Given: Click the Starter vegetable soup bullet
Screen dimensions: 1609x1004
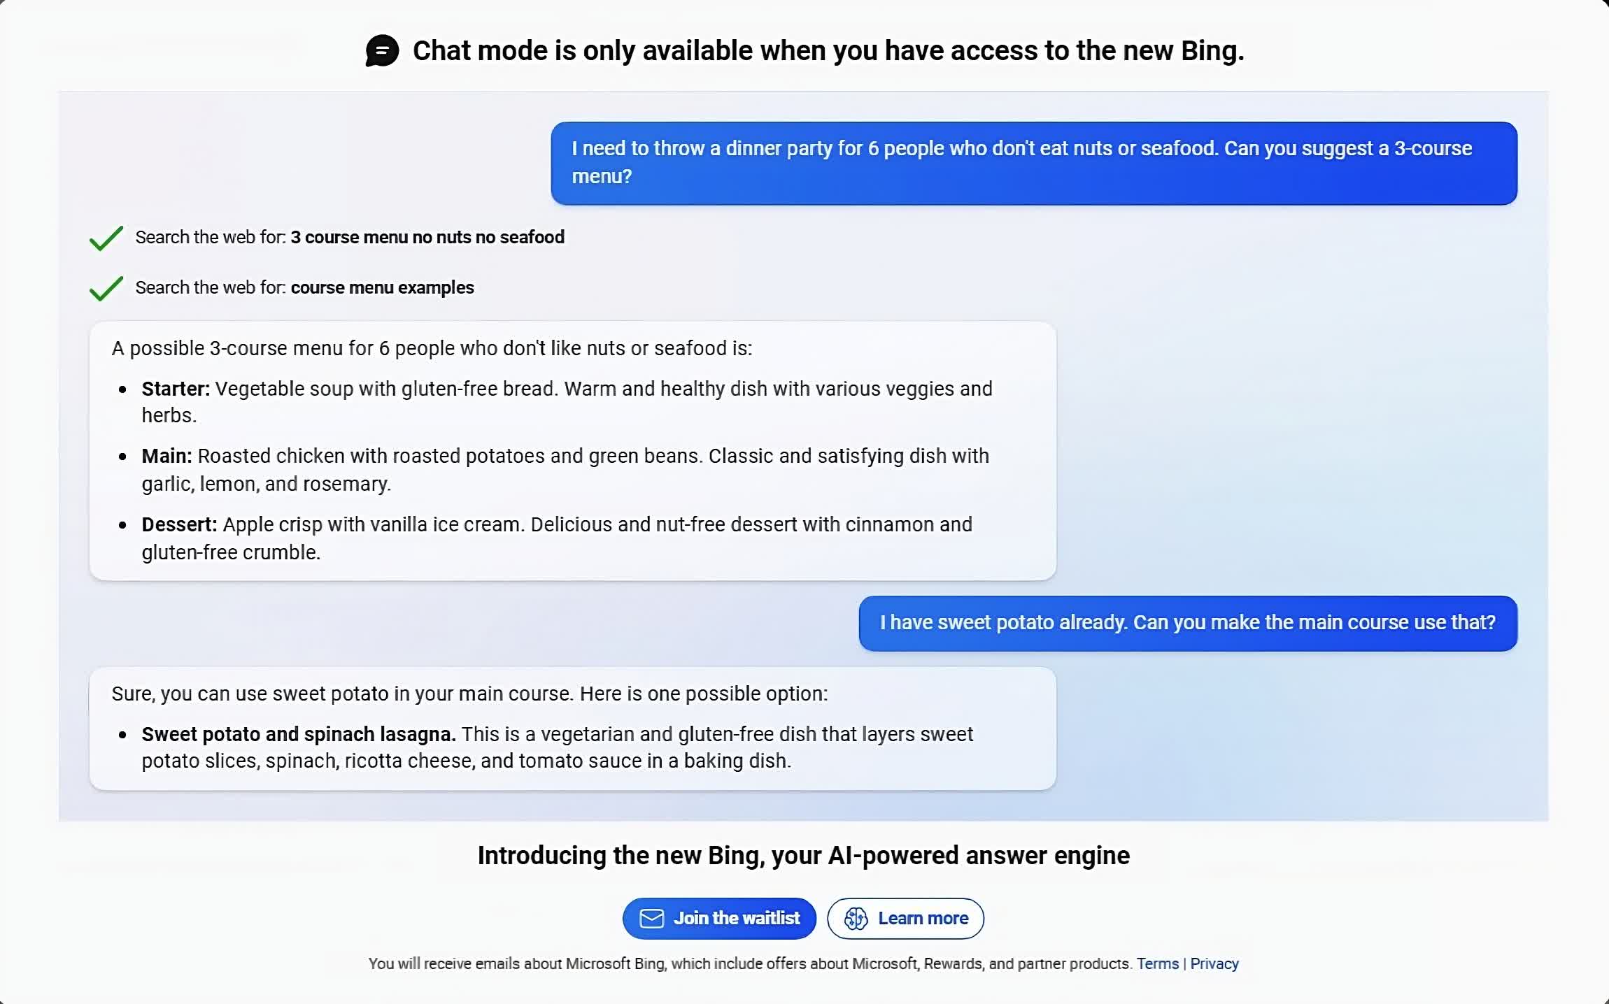Looking at the screenshot, I should (x=566, y=401).
